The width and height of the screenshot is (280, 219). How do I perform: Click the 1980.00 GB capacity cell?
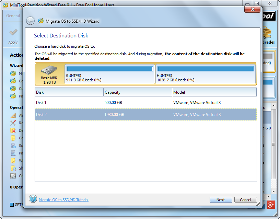point(114,115)
